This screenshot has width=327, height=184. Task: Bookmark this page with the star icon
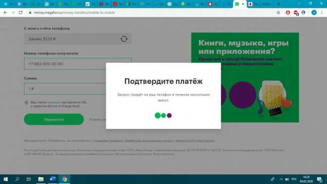click(278, 13)
